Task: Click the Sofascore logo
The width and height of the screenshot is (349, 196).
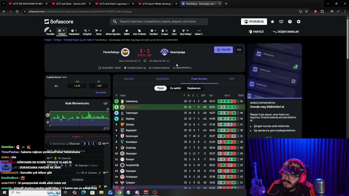Action: 59,22
